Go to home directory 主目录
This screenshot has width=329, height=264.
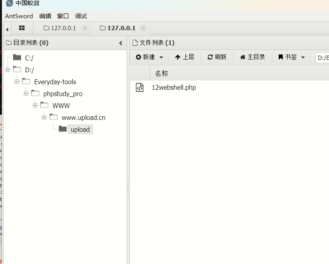[x=252, y=57]
